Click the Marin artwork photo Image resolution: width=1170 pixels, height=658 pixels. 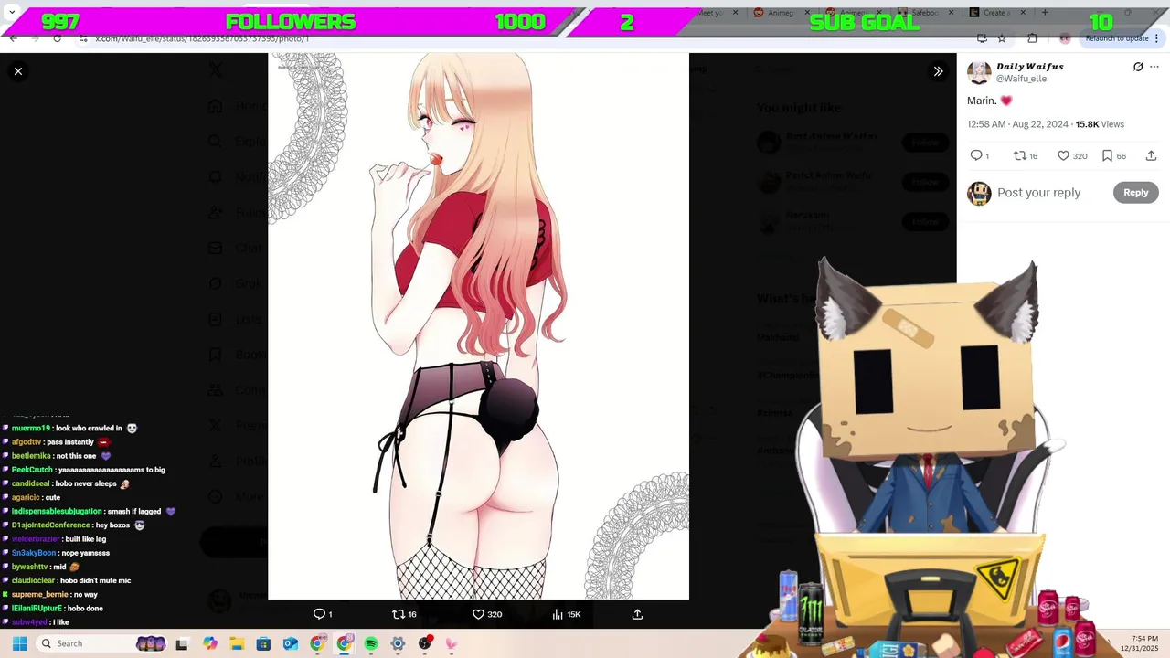[x=478, y=325]
